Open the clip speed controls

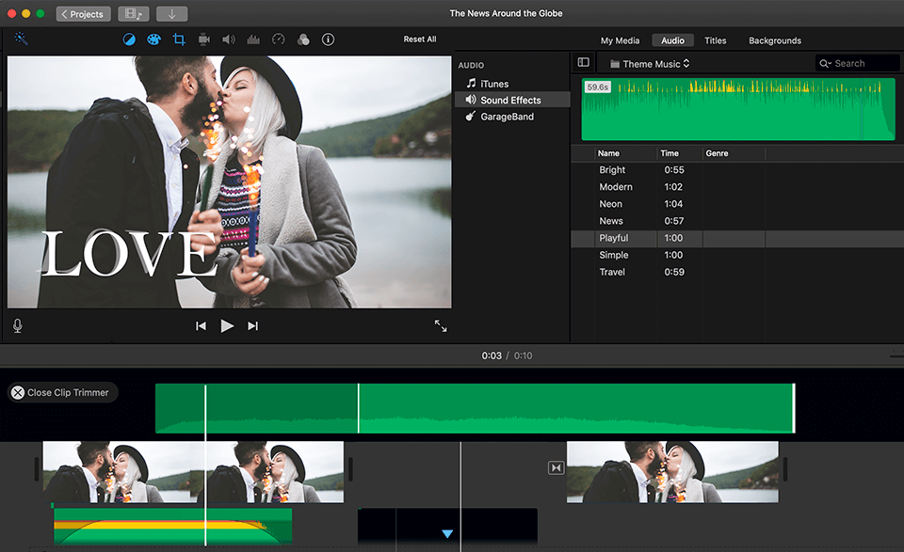pyautogui.click(x=277, y=39)
